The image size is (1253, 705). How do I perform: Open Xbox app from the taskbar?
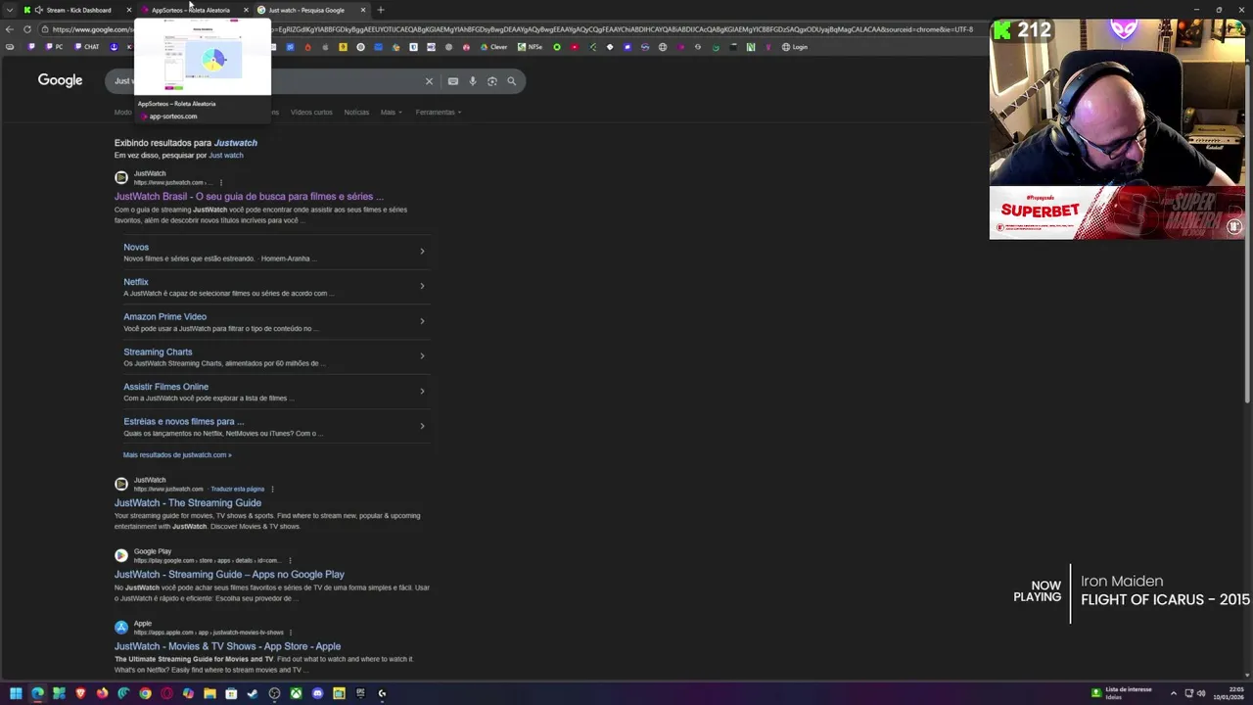(296, 693)
